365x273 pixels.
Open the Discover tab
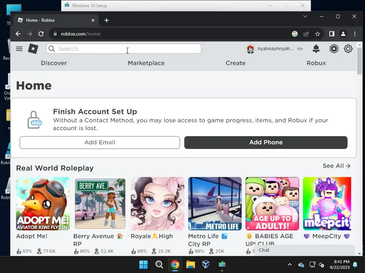coord(54,63)
